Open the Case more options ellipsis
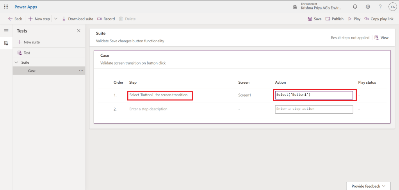This screenshot has width=399, height=190. pyautogui.click(x=81, y=71)
